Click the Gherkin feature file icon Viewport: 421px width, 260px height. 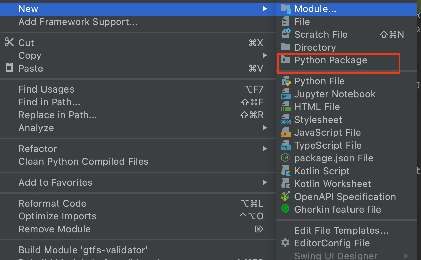pyautogui.click(x=286, y=209)
